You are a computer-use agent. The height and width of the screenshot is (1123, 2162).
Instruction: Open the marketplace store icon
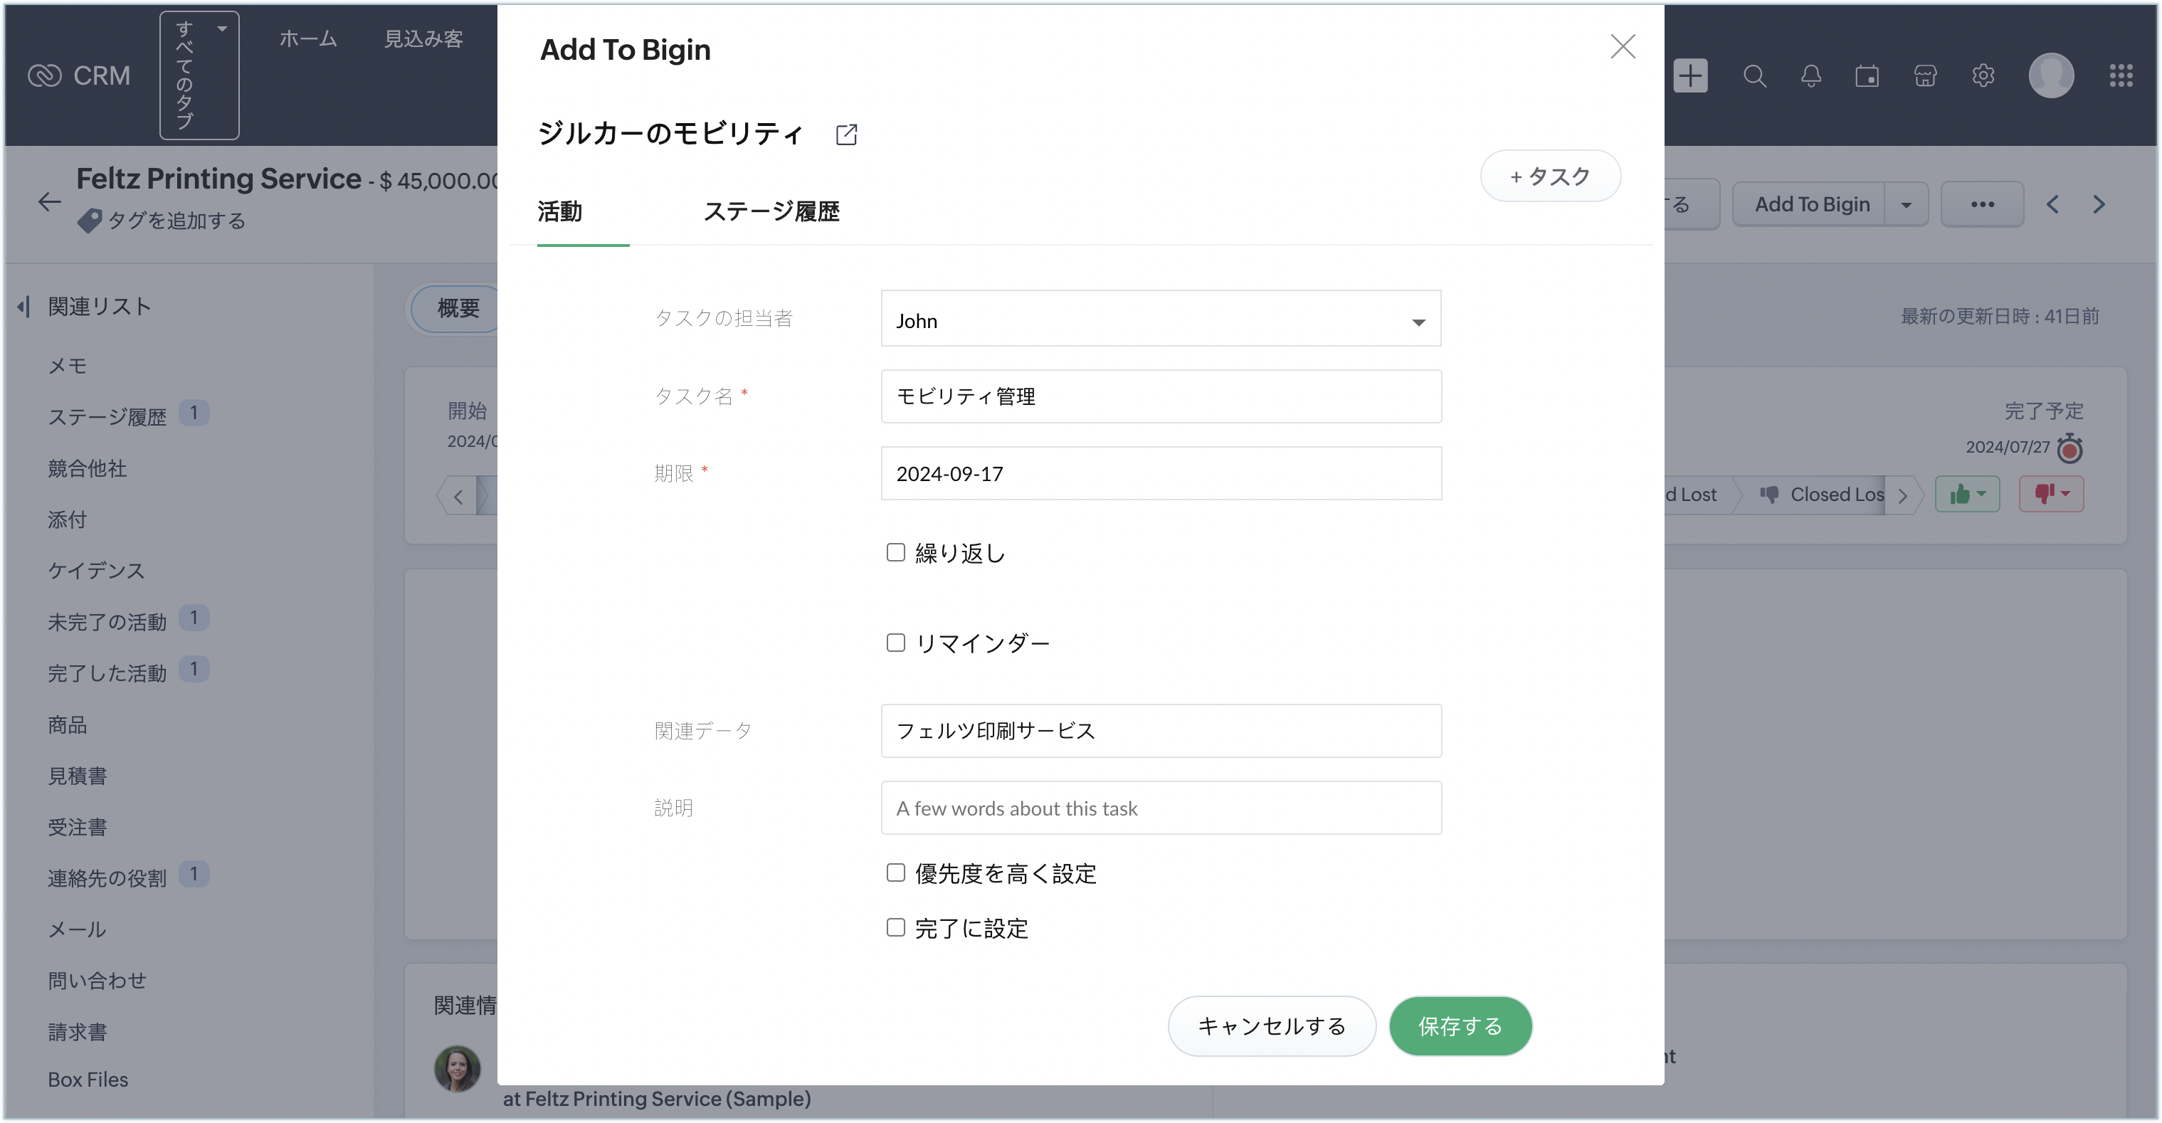[x=1925, y=75]
